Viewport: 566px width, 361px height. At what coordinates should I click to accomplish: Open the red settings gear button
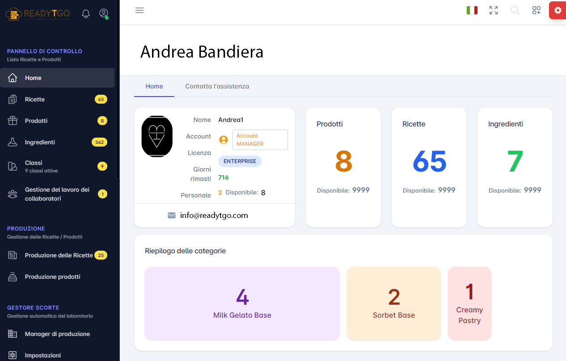click(x=558, y=10)
